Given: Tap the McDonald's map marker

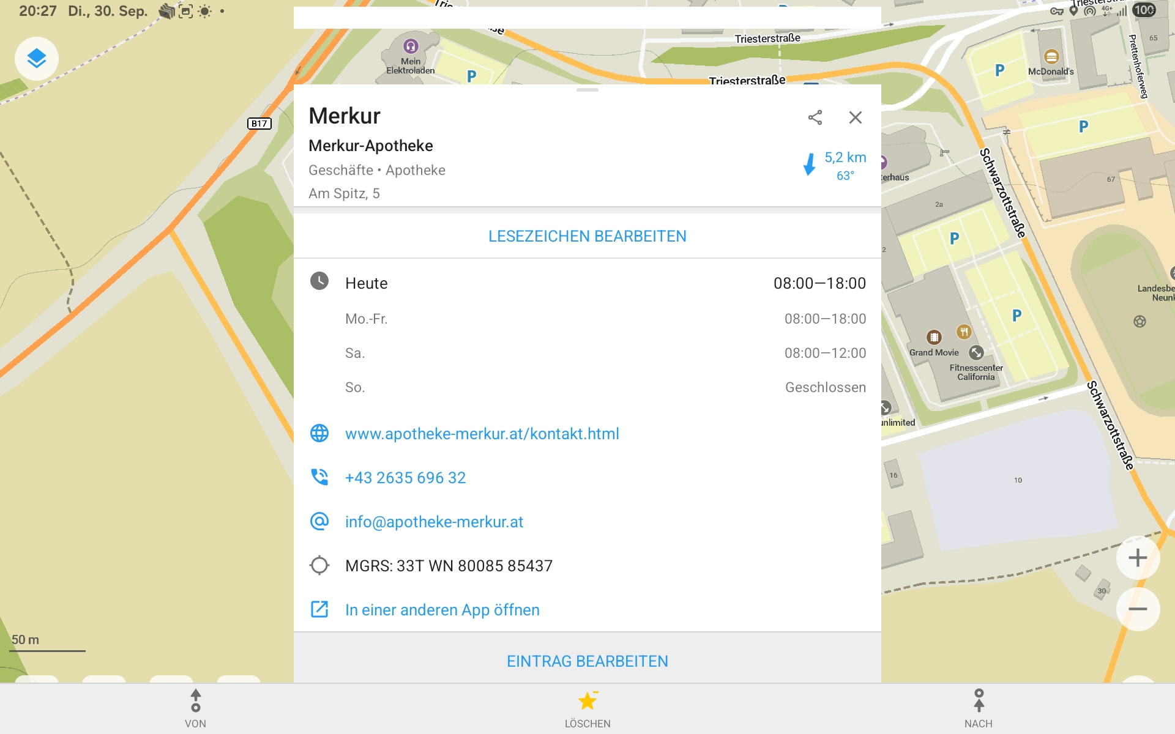Looking at the screenshot, I should [1051, 57].
